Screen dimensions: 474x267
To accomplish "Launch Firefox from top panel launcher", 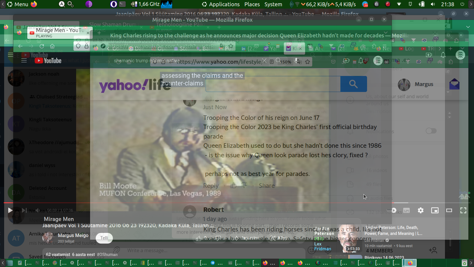I will click(x=34, y=4).
